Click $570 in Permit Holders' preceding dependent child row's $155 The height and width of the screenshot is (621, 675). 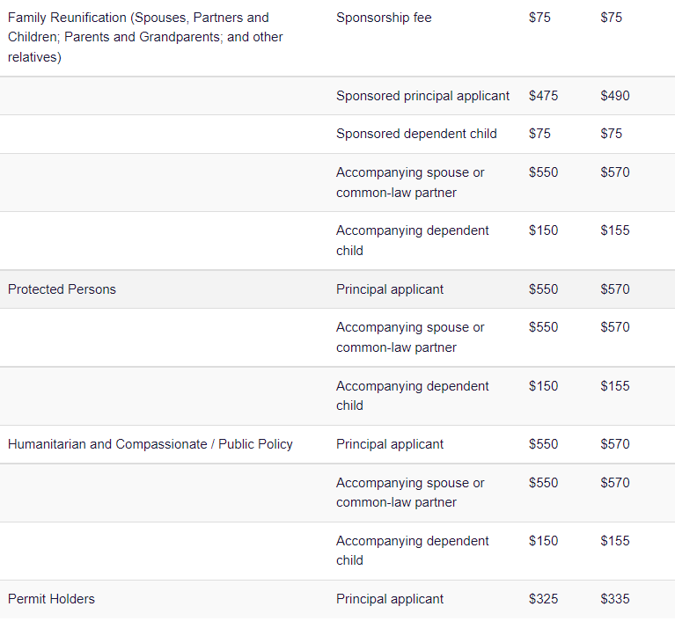(x=615, y=541)
